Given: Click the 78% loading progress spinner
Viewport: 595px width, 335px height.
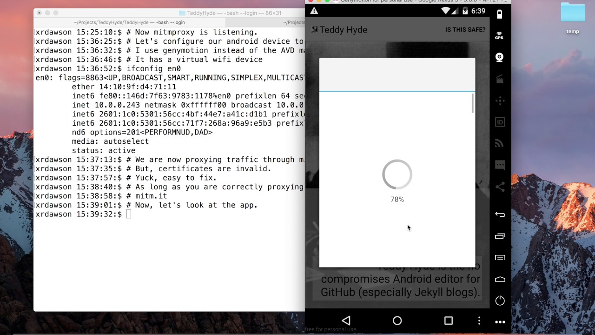Looking at the screenshot, I should click(x=397, y=174).
